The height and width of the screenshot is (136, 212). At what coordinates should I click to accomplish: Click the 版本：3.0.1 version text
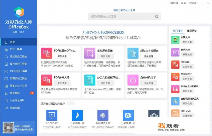pos(18,32)
